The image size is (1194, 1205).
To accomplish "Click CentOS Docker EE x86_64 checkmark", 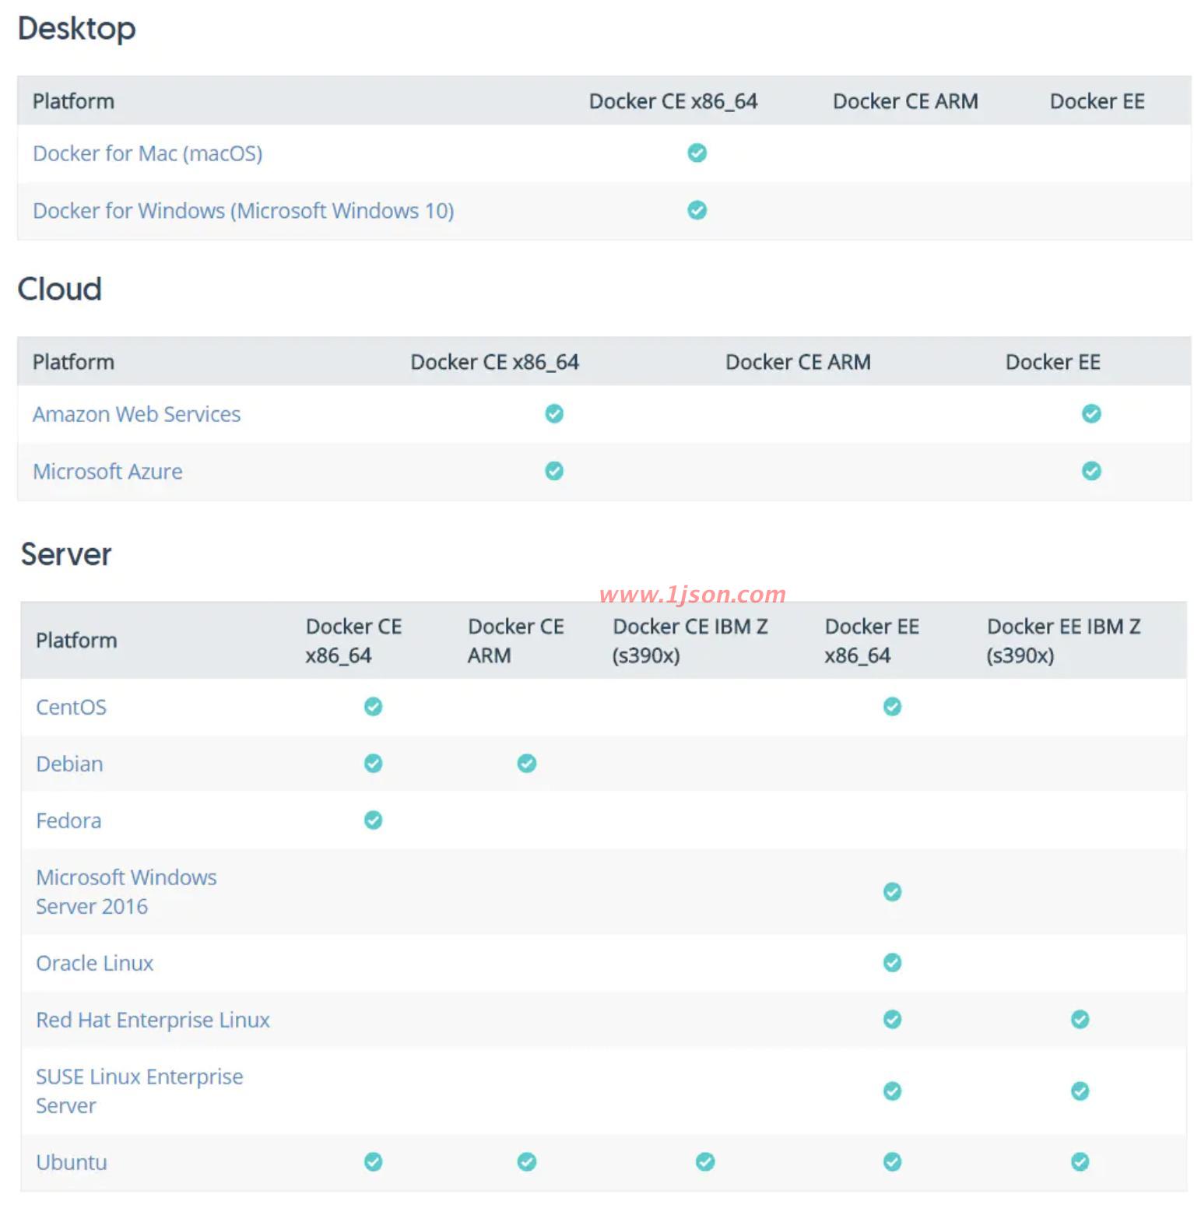I will pyautogui.click(x=893, y=706).
